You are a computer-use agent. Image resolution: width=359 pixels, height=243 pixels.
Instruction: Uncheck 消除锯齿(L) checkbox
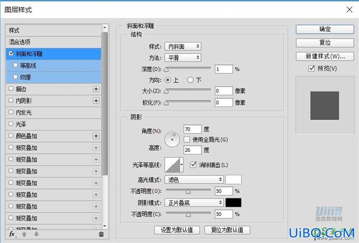tap(193, 165)
